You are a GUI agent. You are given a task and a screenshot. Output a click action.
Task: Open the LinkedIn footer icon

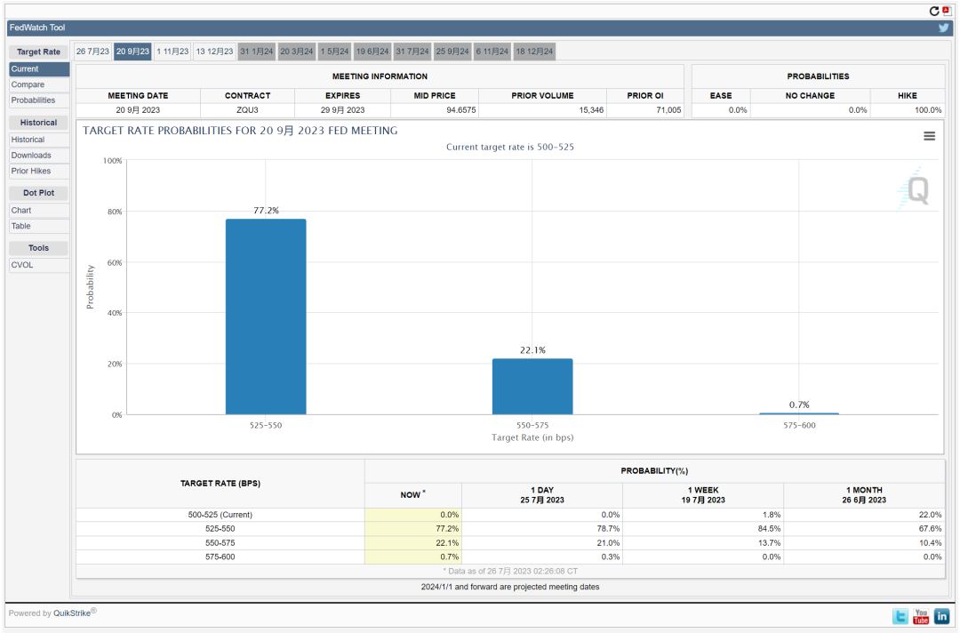pyautogui.click(x=941, y=616)
